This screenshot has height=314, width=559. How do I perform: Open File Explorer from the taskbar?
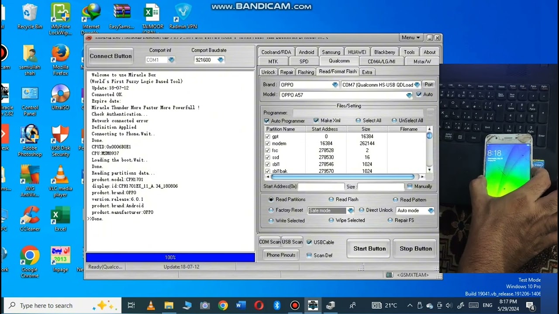169,305
